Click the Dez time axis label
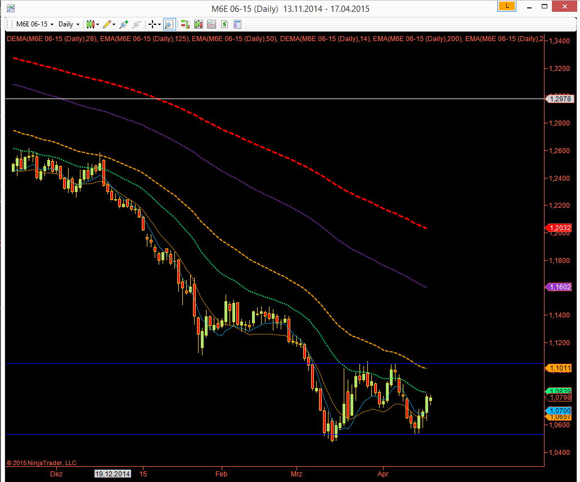The width and height of the screenshot is (580, 482). click(56, 474)
